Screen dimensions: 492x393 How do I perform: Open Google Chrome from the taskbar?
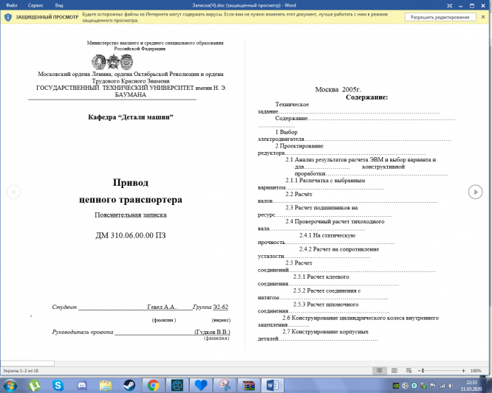153,385
